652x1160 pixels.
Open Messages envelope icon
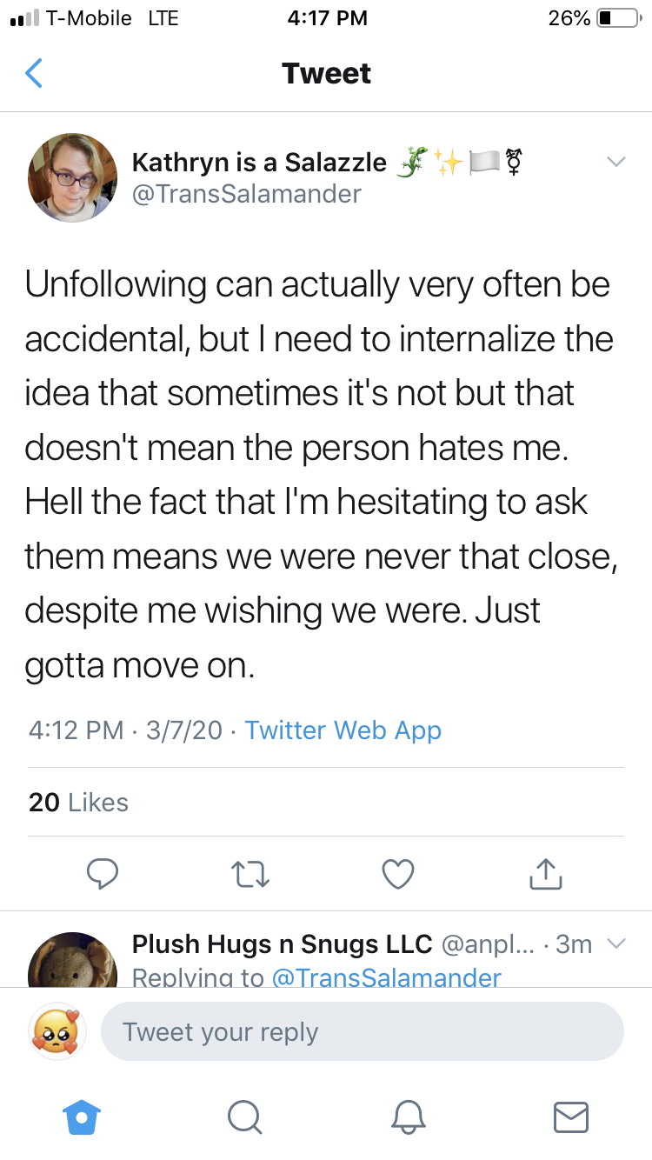[x=571, y=1117]
